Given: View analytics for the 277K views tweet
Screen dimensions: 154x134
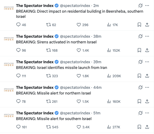Looking at the screenshot, I should coord(114,127).
